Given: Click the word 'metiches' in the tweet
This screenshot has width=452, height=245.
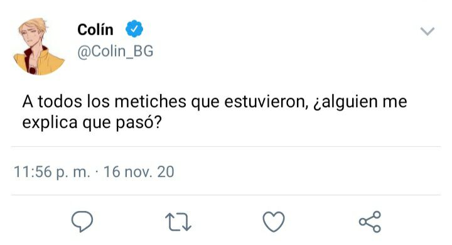Looking at the screenshot, I should pos(150,102).
